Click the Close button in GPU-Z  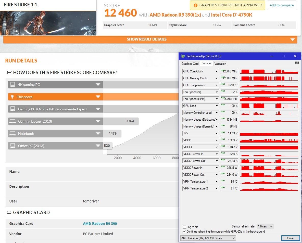(290, 238)
